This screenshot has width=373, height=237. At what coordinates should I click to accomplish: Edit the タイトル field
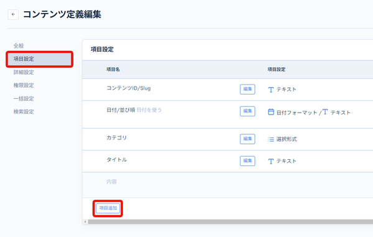coord(247,161)
